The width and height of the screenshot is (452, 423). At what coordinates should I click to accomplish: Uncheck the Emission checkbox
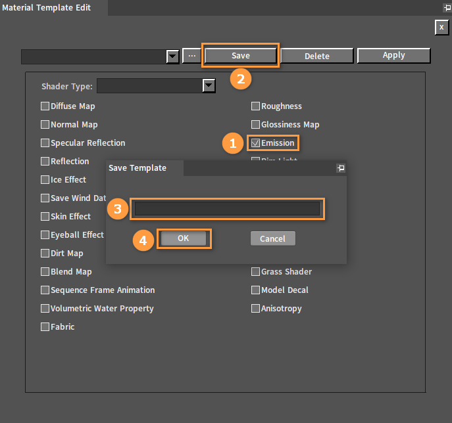coord(256,143)
